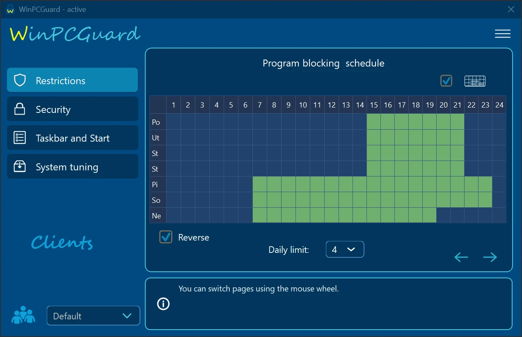
Task: Go to next page with right arrow
Action: (490, 257)
